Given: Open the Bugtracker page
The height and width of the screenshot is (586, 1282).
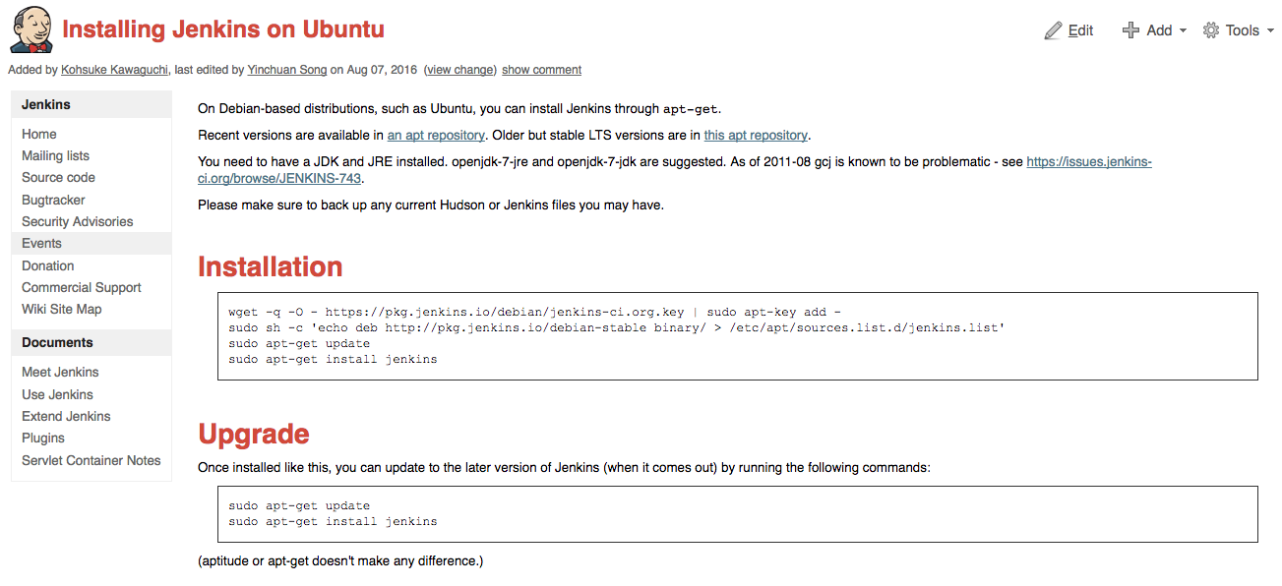Looking at the screenshot, I should (53, 200).
